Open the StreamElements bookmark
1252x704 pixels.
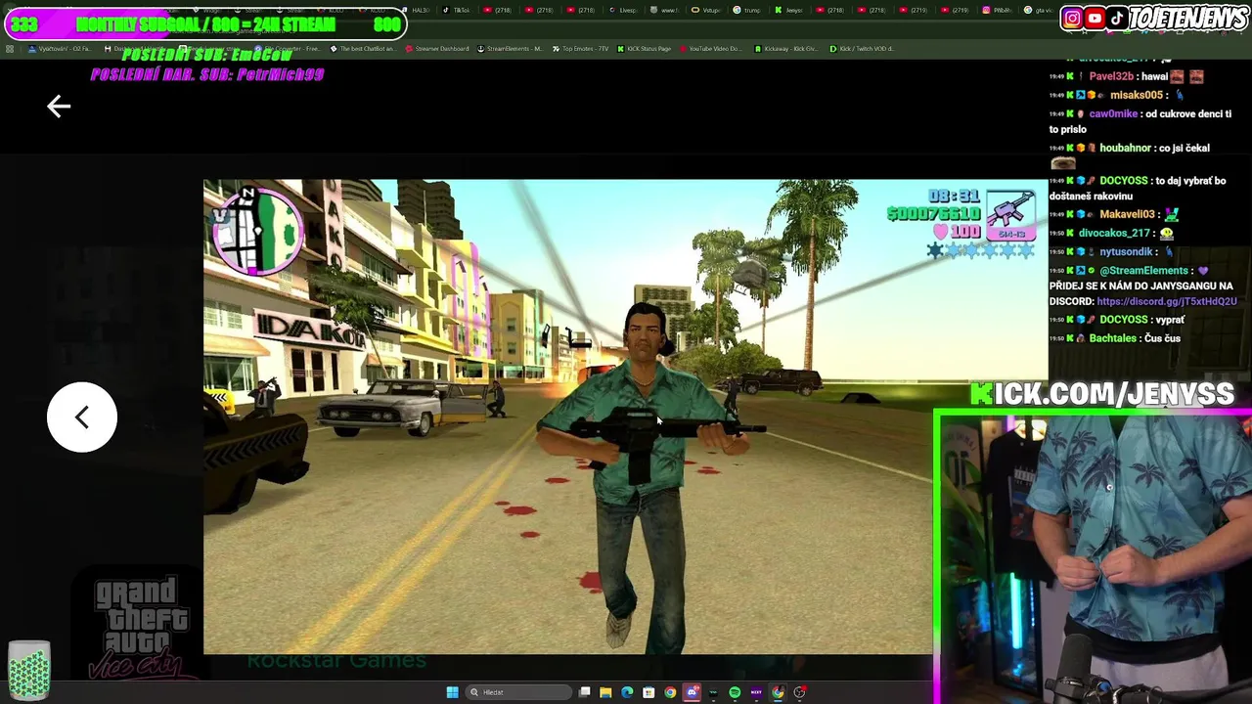tap(510, 48)
